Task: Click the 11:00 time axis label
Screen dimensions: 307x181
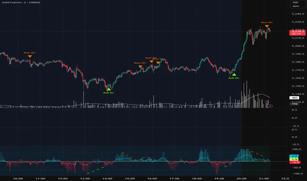Action: [40, 178]
